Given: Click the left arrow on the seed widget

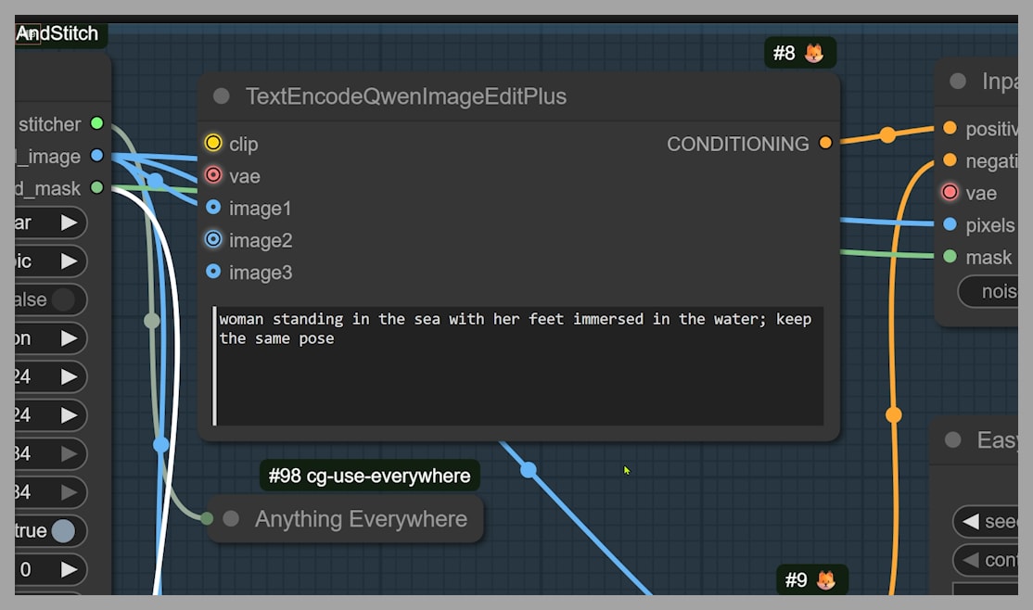Looking at the screenshot, I should coord(971,522).
